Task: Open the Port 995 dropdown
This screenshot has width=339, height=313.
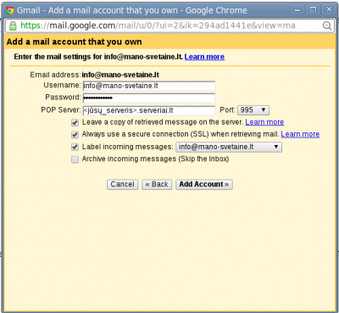Action: pyautogui.click(x=253, y=110)
